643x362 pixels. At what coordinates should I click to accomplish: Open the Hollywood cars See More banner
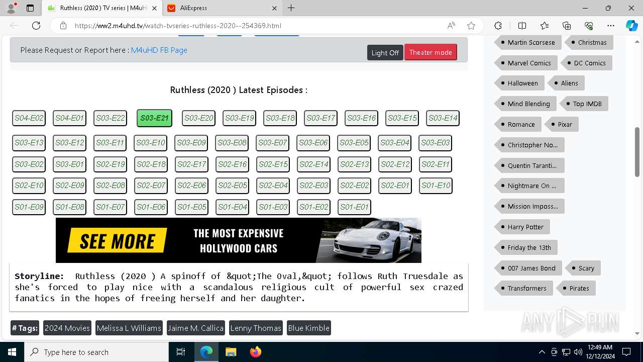(239, 240)
